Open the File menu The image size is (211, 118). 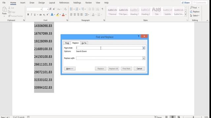4,3
